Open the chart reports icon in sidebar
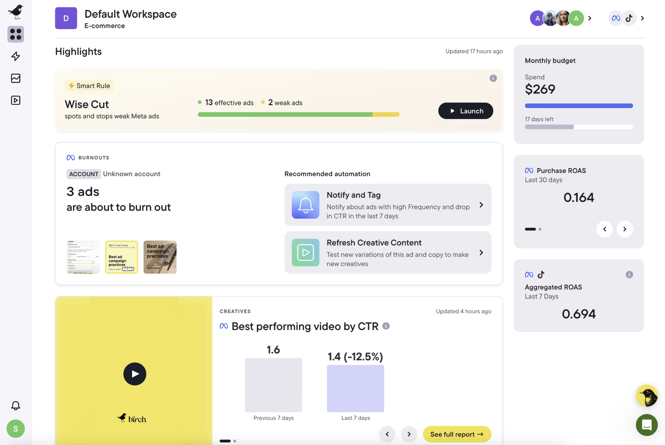 point(16,78)
